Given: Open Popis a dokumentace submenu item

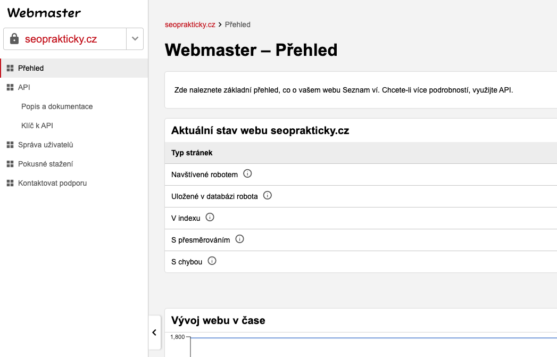Looking at the screenshot, I should (57, 106).
